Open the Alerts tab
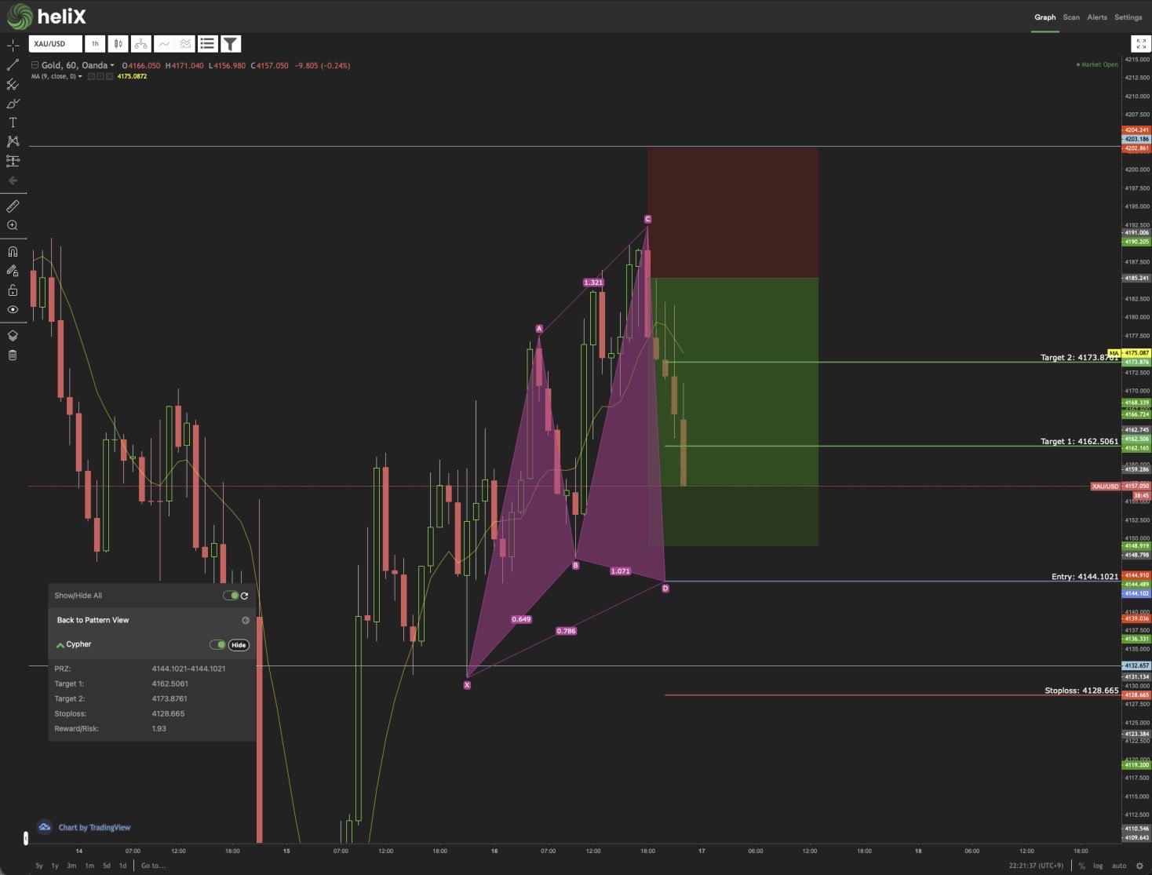Screen dimensions: 1152x875 pyautogui.click(x=1097, y=17)
